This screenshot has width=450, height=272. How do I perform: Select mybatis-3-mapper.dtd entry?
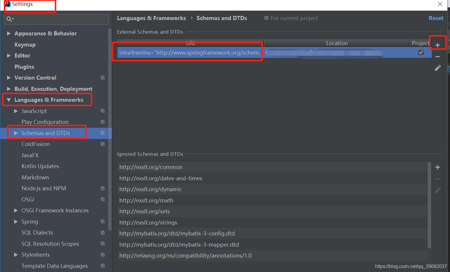tap(272, 245)
